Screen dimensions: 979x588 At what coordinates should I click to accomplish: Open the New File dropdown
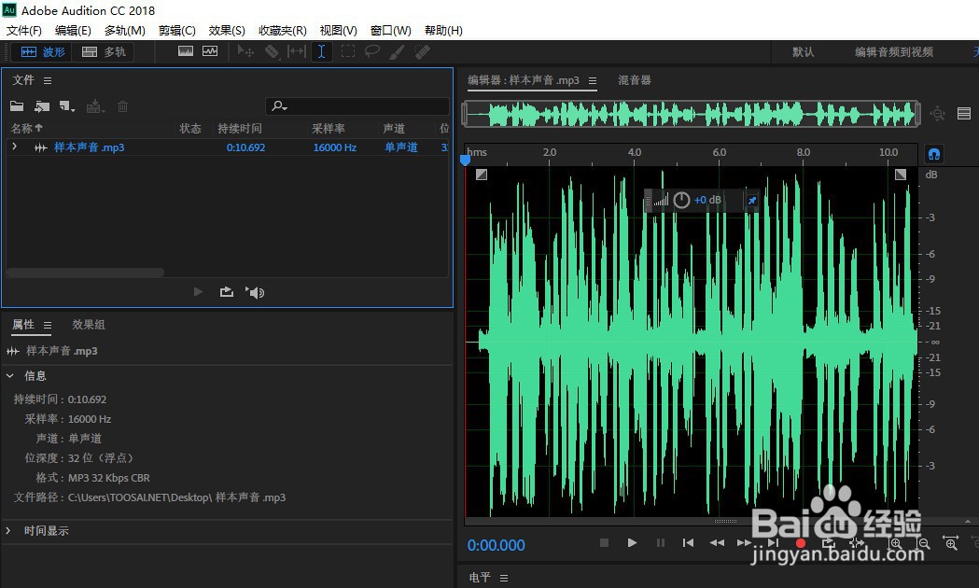[x=67, y=106]
